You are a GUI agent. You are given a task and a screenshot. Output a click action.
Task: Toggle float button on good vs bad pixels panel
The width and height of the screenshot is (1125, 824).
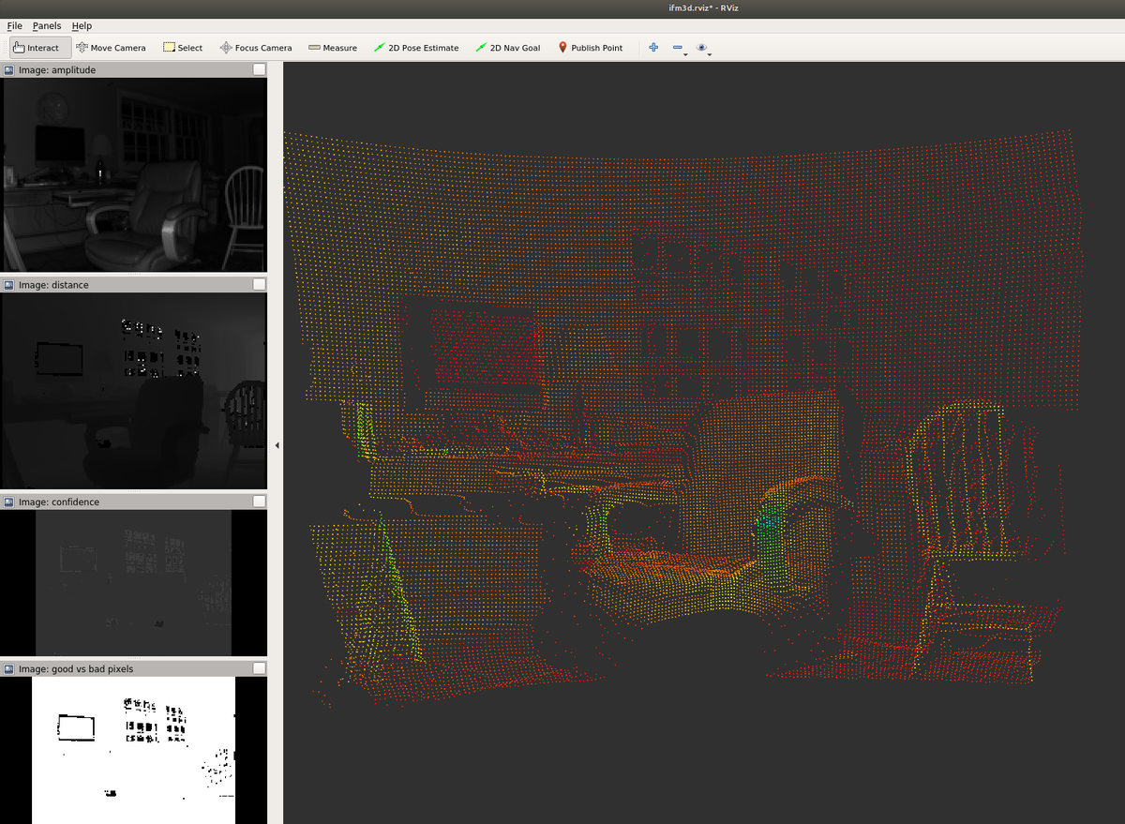(259, 668)
